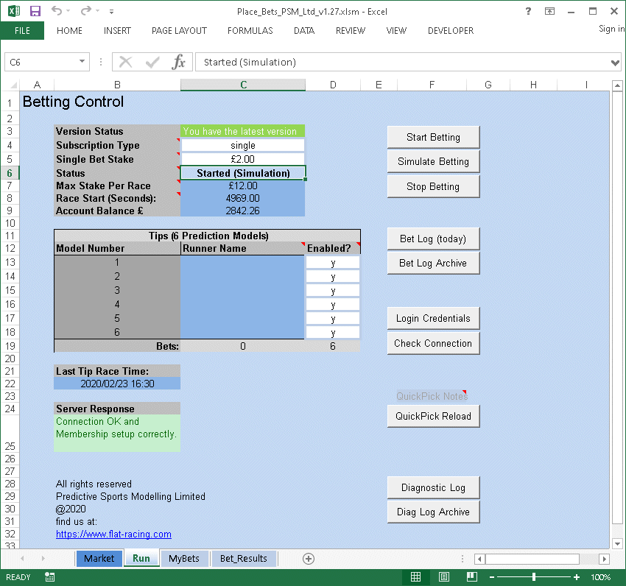The width and height of the screenshot is (626, 586).
Task: Click the macro recording icon in status bar
Action: click(x=50, y=577)
